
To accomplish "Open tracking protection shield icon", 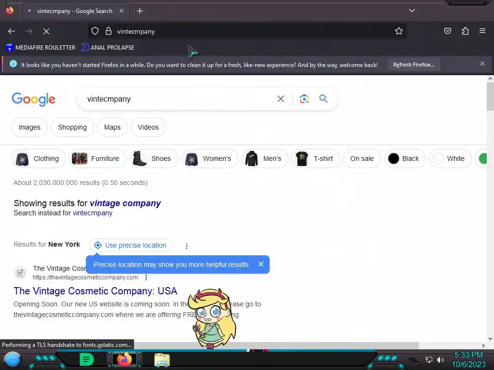I will (95, 31).
